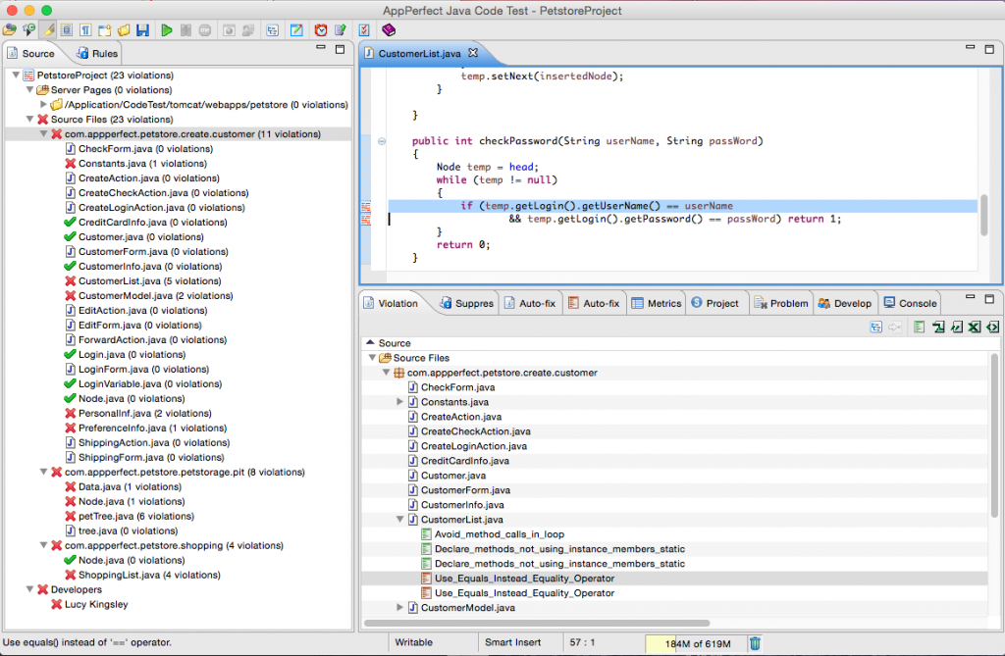The width and height of the screenshot is (1005, 656).
Task: Click the new window with star icon
Action: coord(104,30)
